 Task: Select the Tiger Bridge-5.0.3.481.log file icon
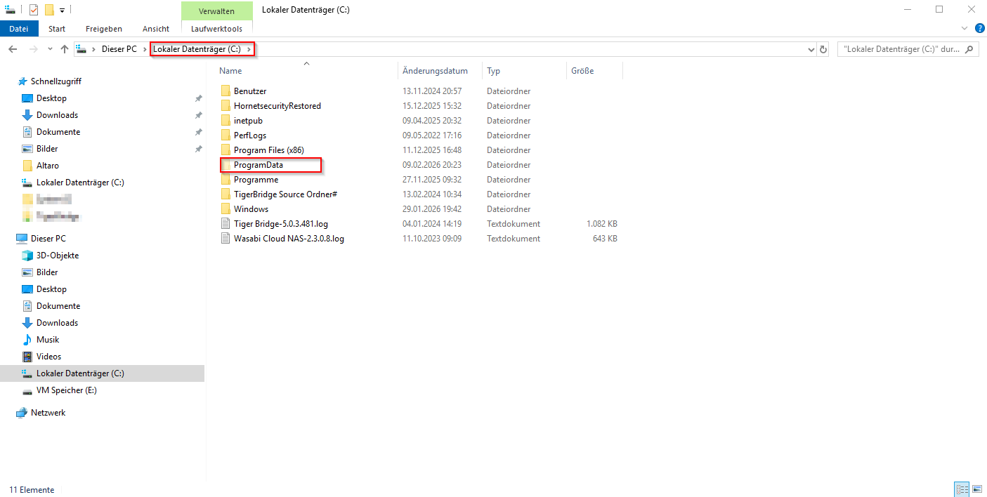[x=225, y=224]
